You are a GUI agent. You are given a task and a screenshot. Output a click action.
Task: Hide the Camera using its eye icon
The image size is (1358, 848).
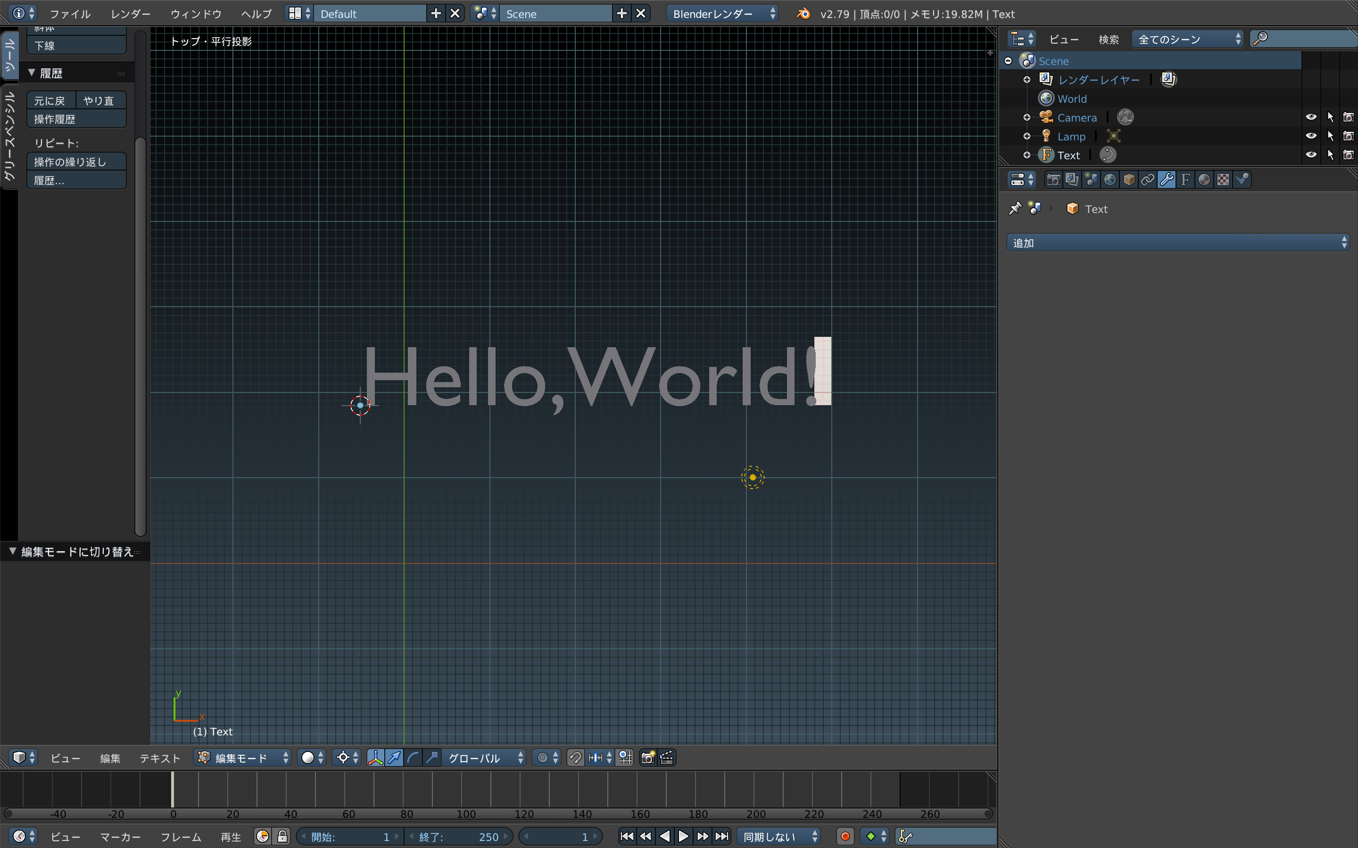(x=1311, y=117)
